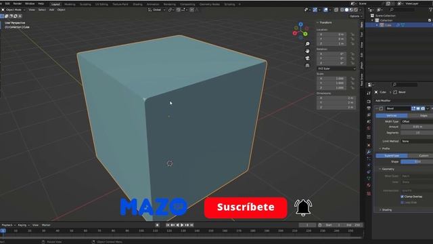433x244 pixels.
Task: Open the Modifier properties wrench tab
Action: pos(369,152)
